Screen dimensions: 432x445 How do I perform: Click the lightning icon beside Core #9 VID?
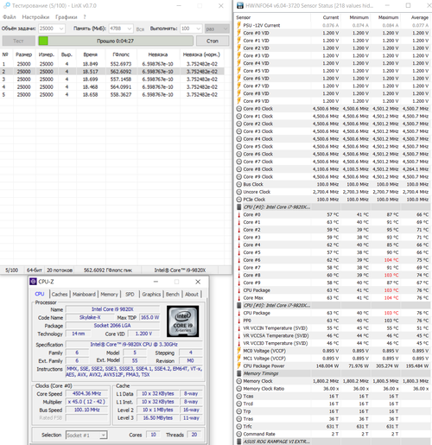click(x=238, y=101)
